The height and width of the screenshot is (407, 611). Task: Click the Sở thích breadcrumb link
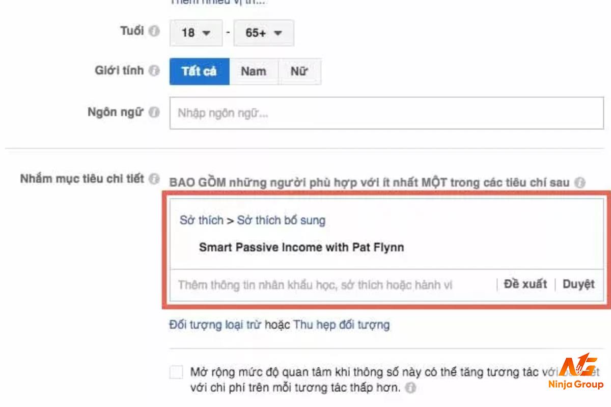coord(202,220)
